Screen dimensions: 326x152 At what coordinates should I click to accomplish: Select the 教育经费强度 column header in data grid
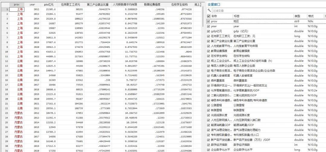click(x=152, y=4)
